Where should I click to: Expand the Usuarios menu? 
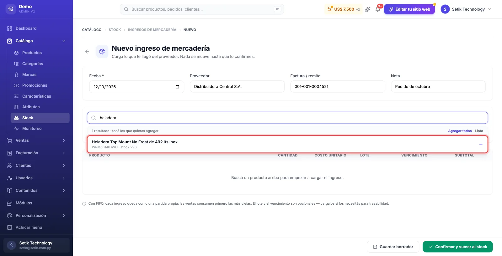click(36, 178)
